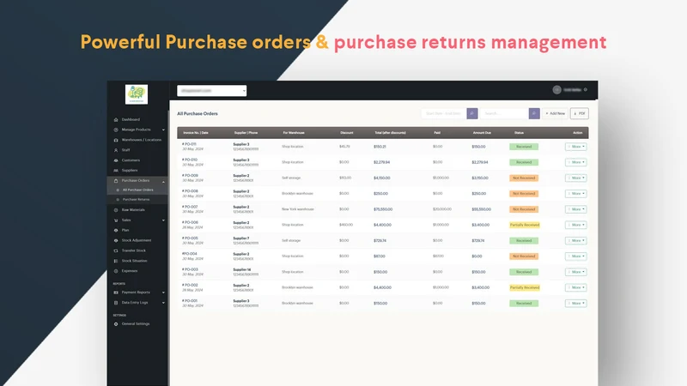Screen dimensions: 687x386
Task: Open the More dropdown for PO-004
Action: click(x=575, y=256)
